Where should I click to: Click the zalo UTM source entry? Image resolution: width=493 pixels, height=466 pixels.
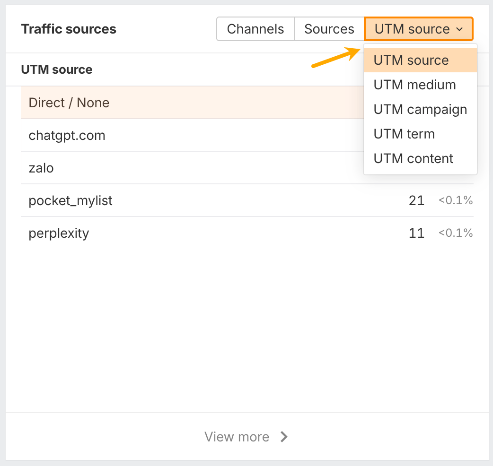point(41,168)
